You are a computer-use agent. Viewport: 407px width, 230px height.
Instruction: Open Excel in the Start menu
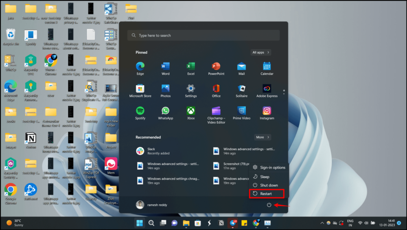[x=191, y=69]
